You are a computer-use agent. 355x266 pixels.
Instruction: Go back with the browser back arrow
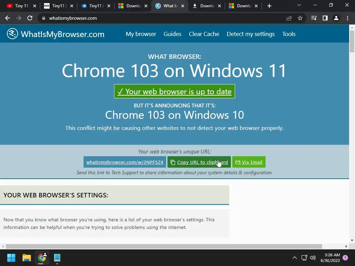(8, 18)
